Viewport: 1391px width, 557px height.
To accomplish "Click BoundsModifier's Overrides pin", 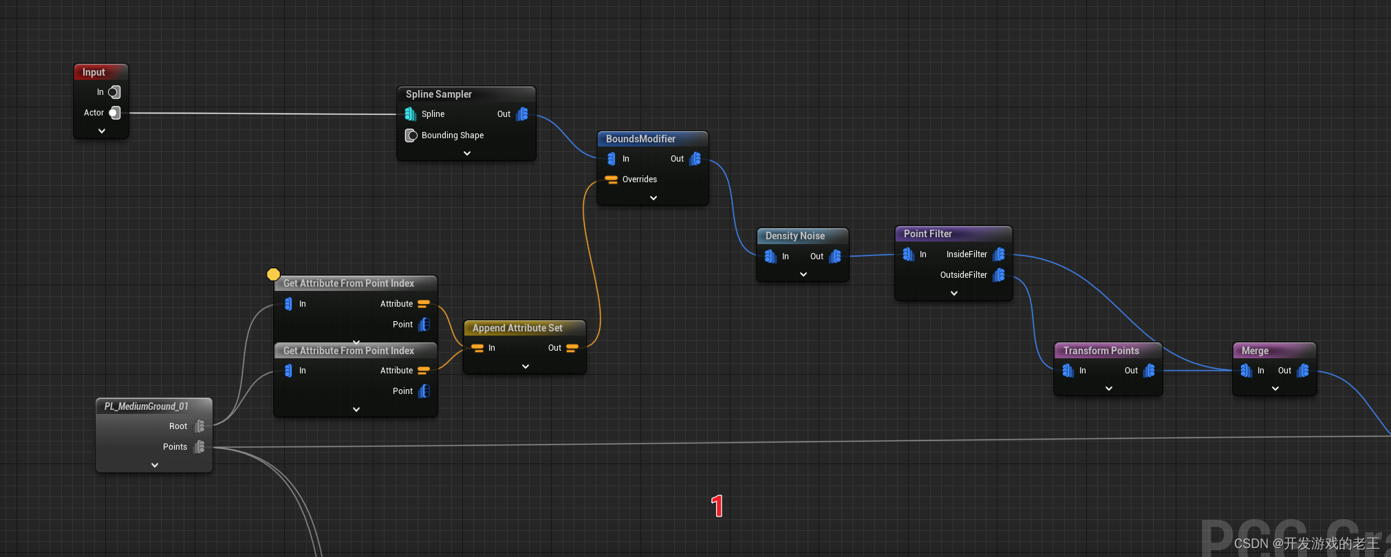I will pyautogui.click(x=611, y=179).
